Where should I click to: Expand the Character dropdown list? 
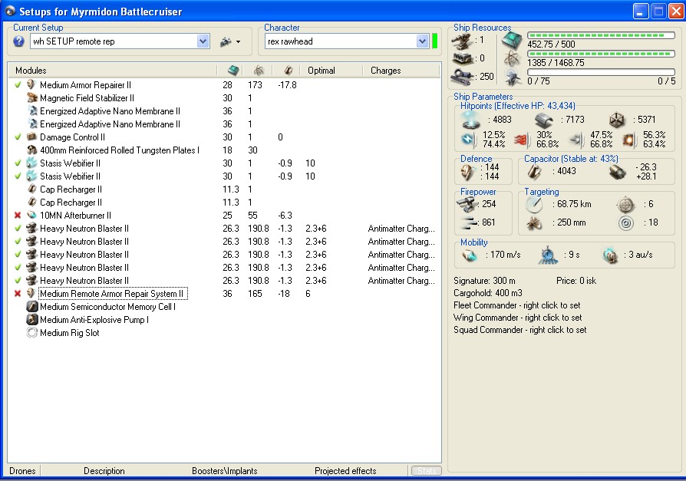pyautogui.click(x=422, y=41)
